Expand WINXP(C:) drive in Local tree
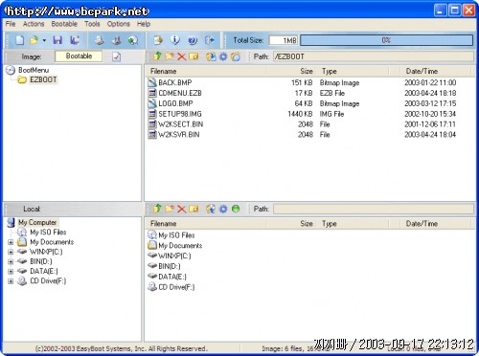Screen dimensions: 479x356 click(11, 252)
